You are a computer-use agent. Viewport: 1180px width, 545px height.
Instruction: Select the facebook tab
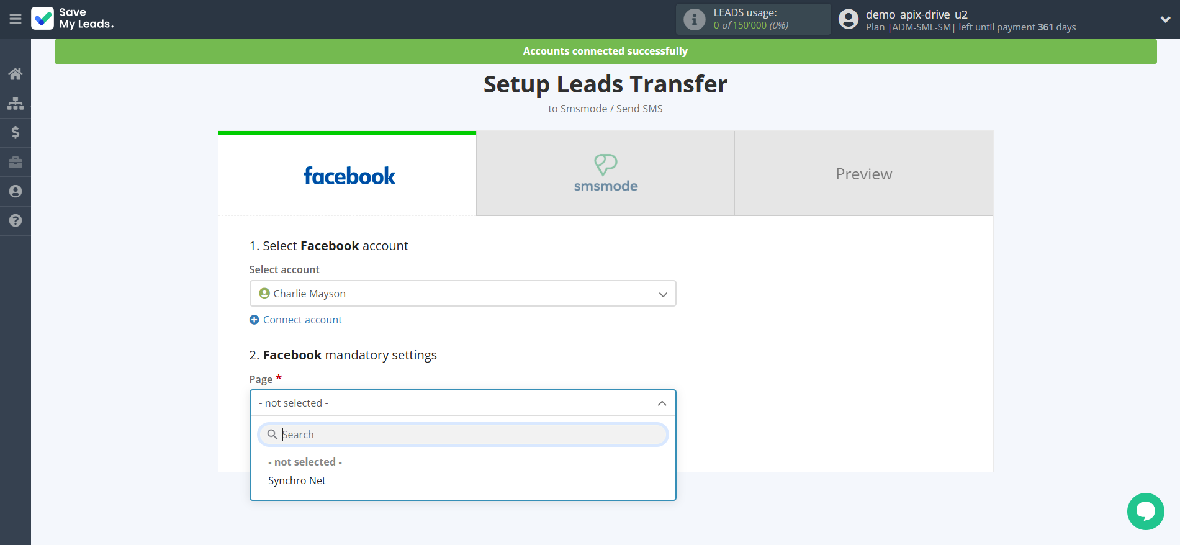(x=348, y=175)
